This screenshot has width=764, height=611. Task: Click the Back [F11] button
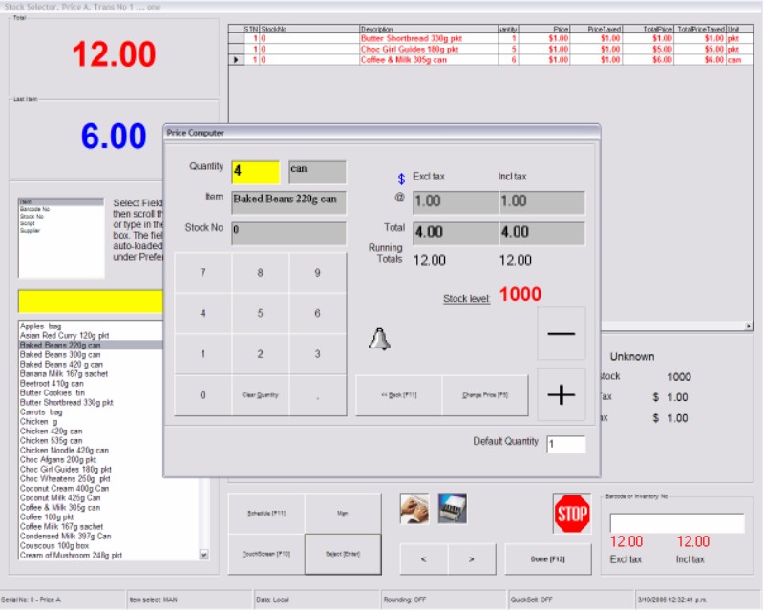(x=398, y=394)
